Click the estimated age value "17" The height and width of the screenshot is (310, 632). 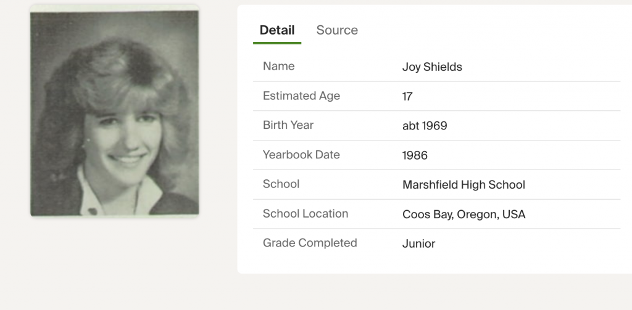(407, 97)
